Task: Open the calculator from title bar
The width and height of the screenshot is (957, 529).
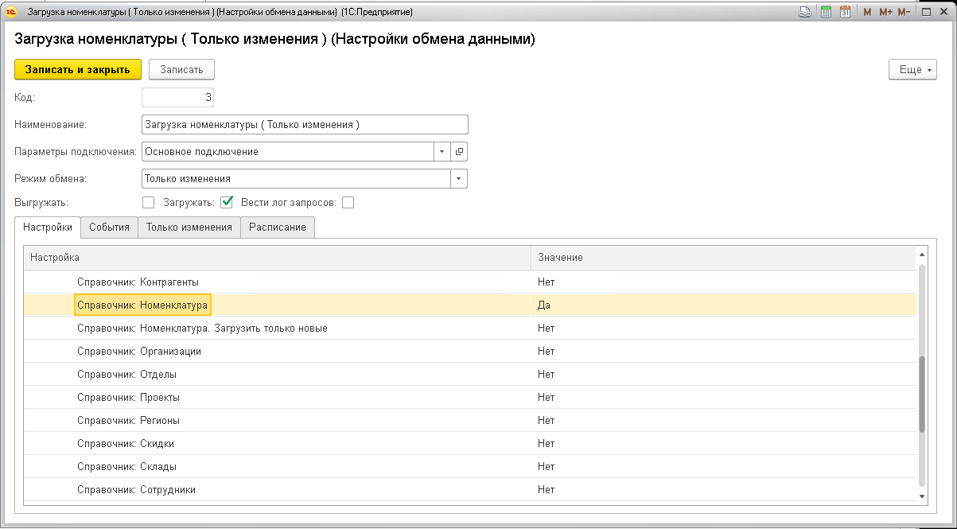Action: (827, 12)
